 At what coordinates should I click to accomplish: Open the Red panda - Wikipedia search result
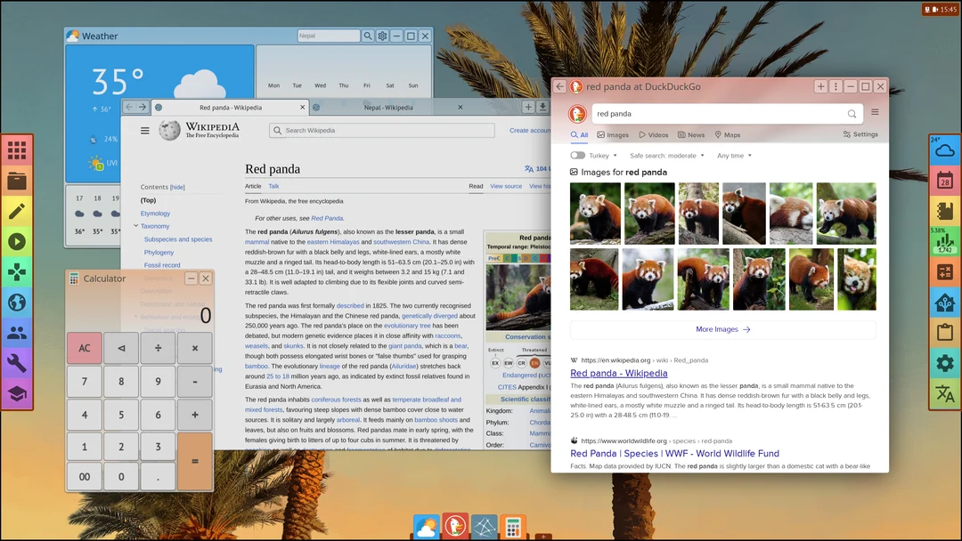pyautogui.click(x=618, y=373)
